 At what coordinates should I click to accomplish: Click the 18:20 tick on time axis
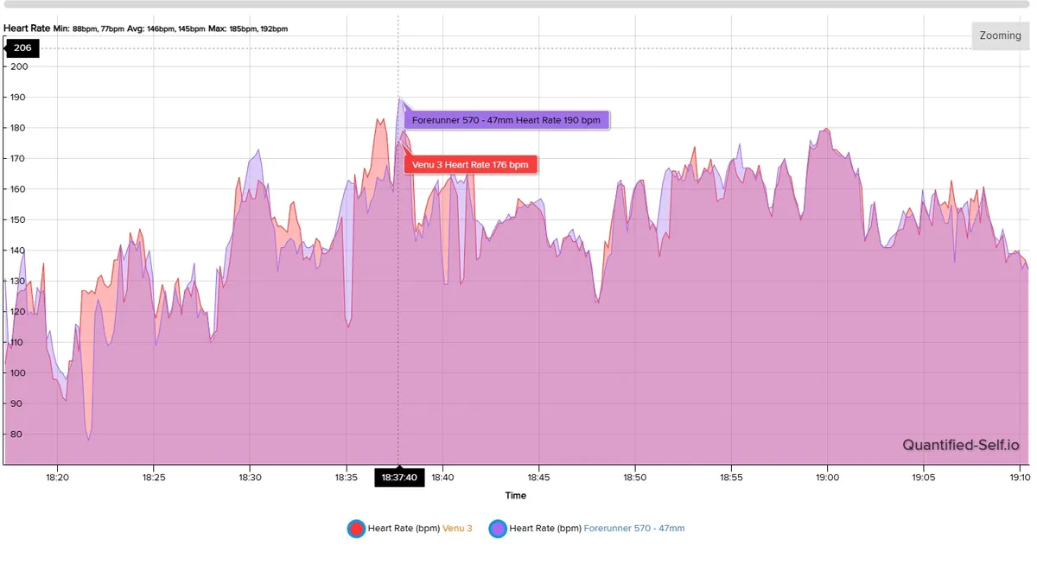(x=57, y=477)
